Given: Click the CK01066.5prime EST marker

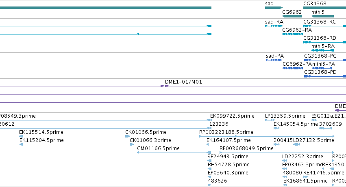Looking at the screenshot, I should (x=128, y=136).
